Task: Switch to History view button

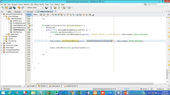Action: tap(35, 15)
